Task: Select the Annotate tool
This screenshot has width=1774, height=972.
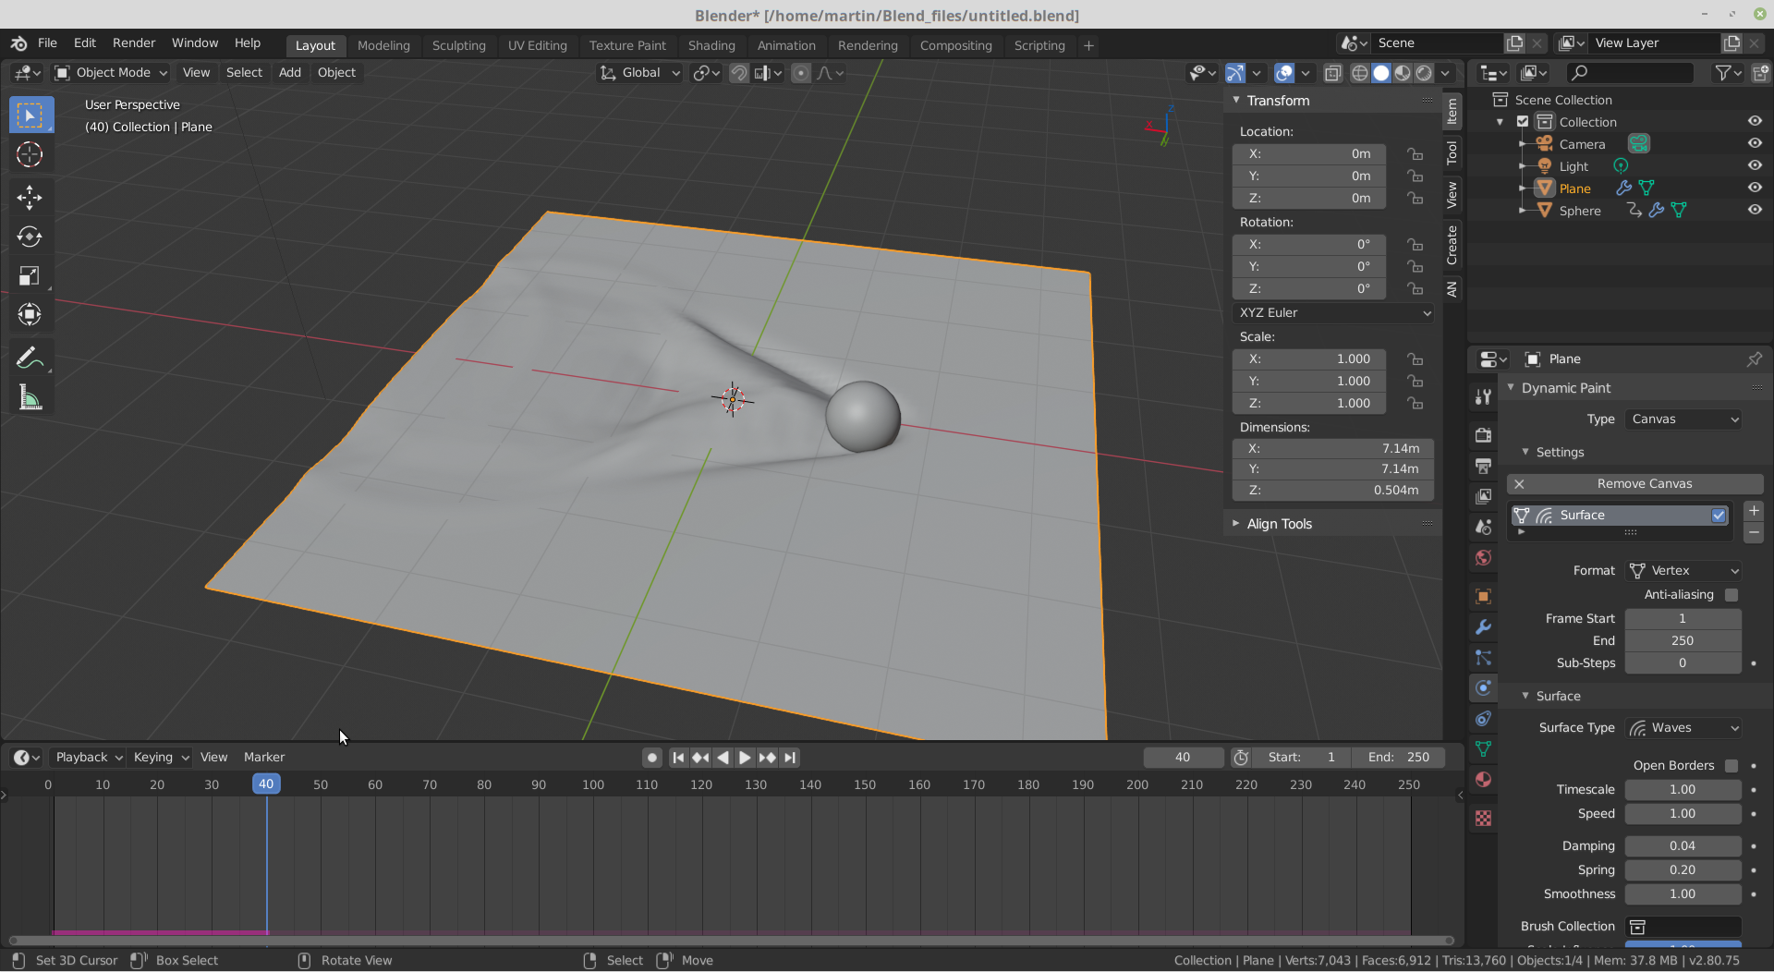Action: click(x=30, y=358)
